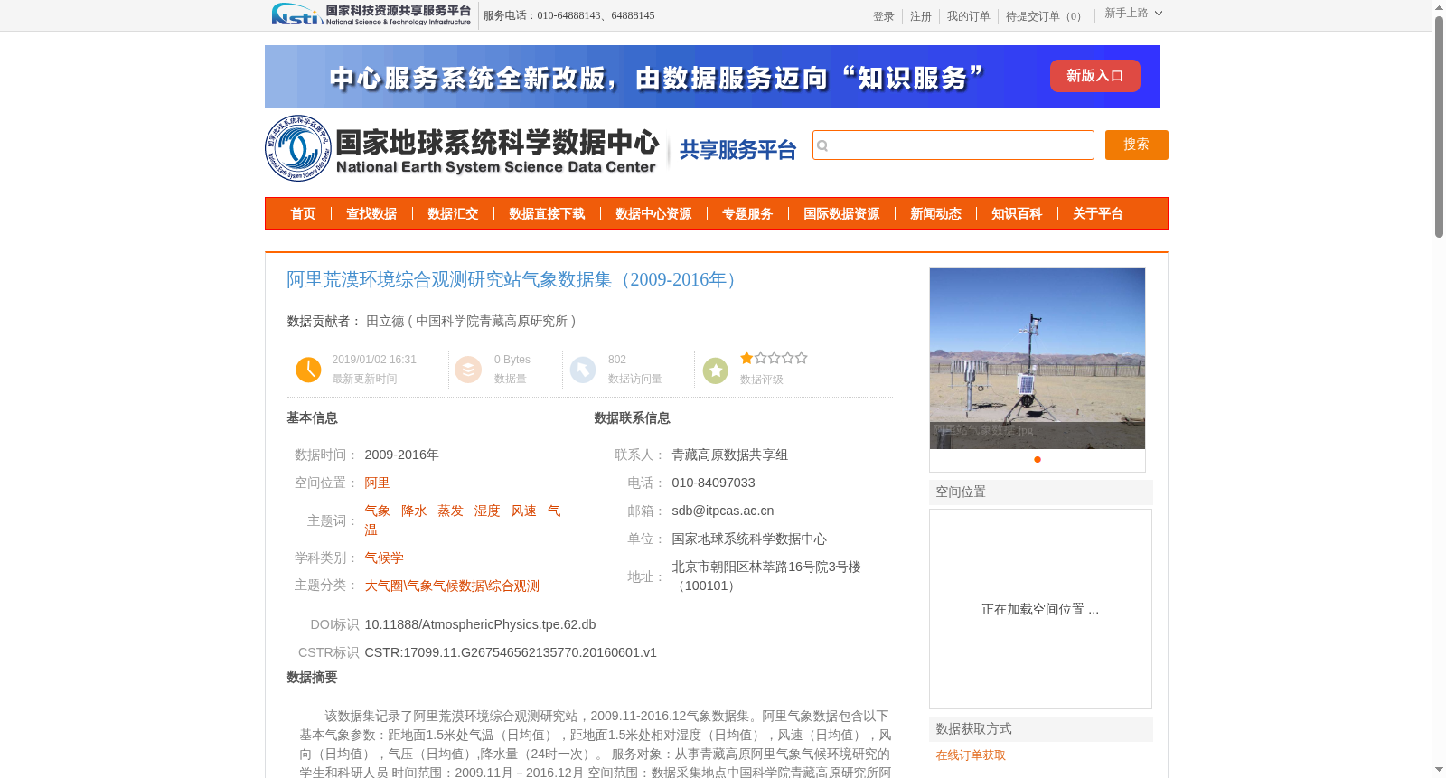Click the phone number 010-84097033

click(x=713, y=483)
